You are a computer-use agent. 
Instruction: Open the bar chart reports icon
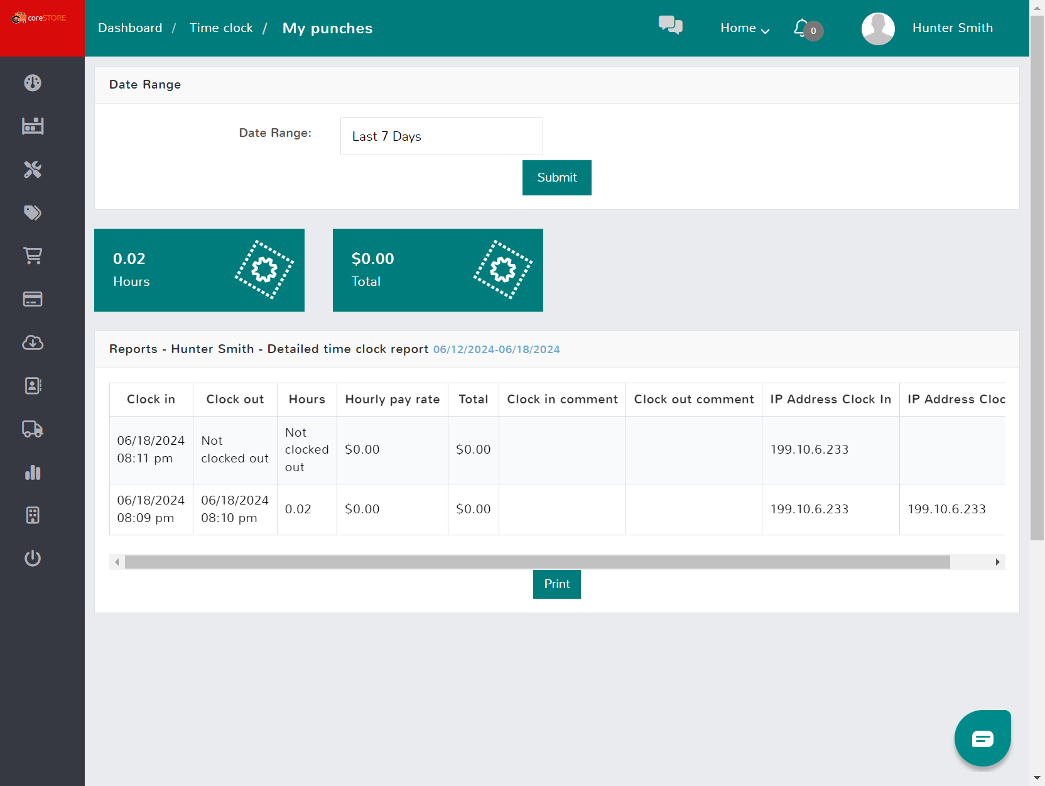pos(33,472)
